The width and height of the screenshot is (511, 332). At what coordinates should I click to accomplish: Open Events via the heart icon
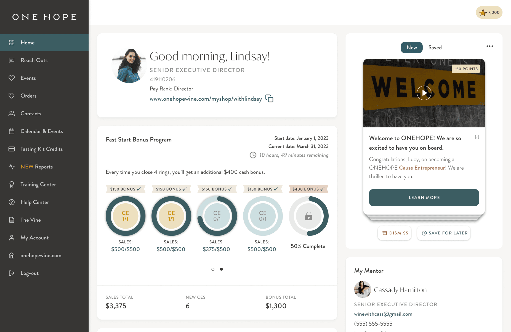tap(12, 78)
